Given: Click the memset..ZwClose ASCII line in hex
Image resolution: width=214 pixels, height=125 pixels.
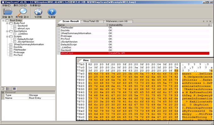Looking at the screenshot, I should point(197,74).
